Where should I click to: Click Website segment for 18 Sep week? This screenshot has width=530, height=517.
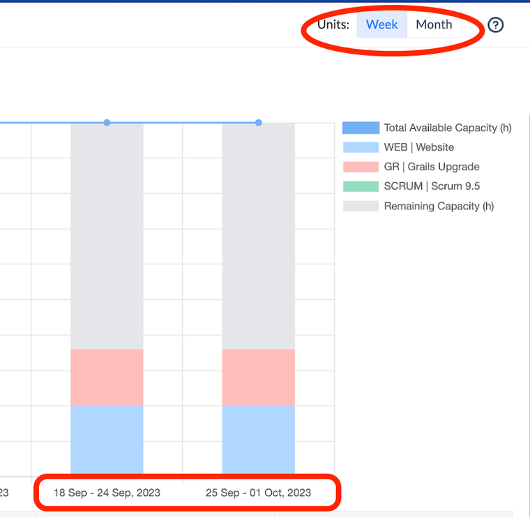(107, 440)
